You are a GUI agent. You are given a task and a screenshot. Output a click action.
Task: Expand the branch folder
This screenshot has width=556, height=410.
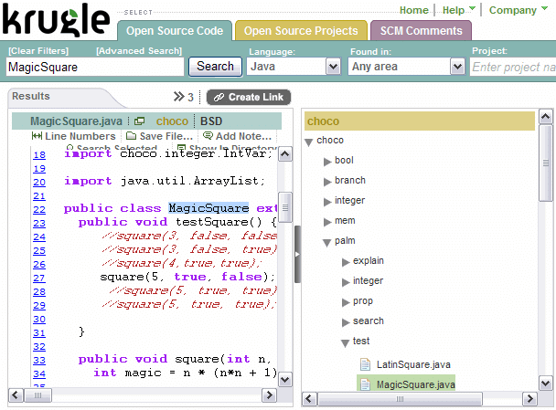327,182
